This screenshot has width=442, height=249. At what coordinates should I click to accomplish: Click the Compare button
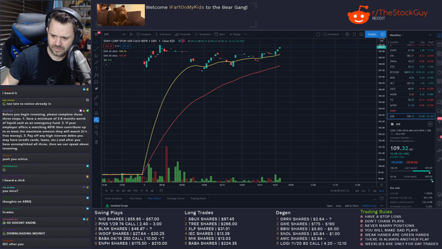(144, 34)
